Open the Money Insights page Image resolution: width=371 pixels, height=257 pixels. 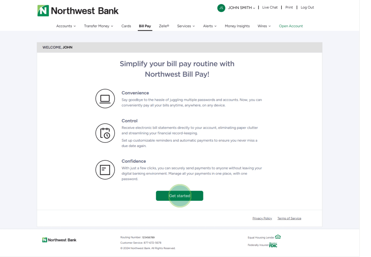(x=237, y=26)
